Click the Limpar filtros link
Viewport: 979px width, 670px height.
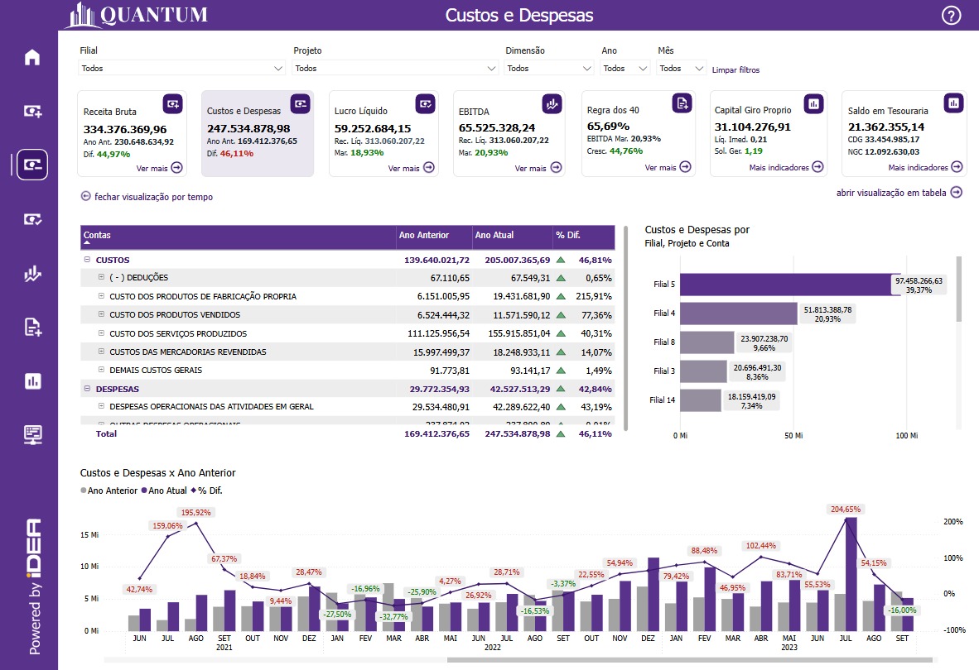click(735, 70)
